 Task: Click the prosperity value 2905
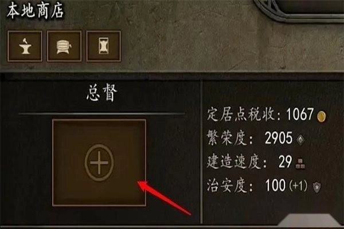coord(279,138)
